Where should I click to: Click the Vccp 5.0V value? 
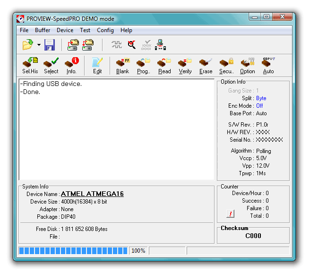261,158
